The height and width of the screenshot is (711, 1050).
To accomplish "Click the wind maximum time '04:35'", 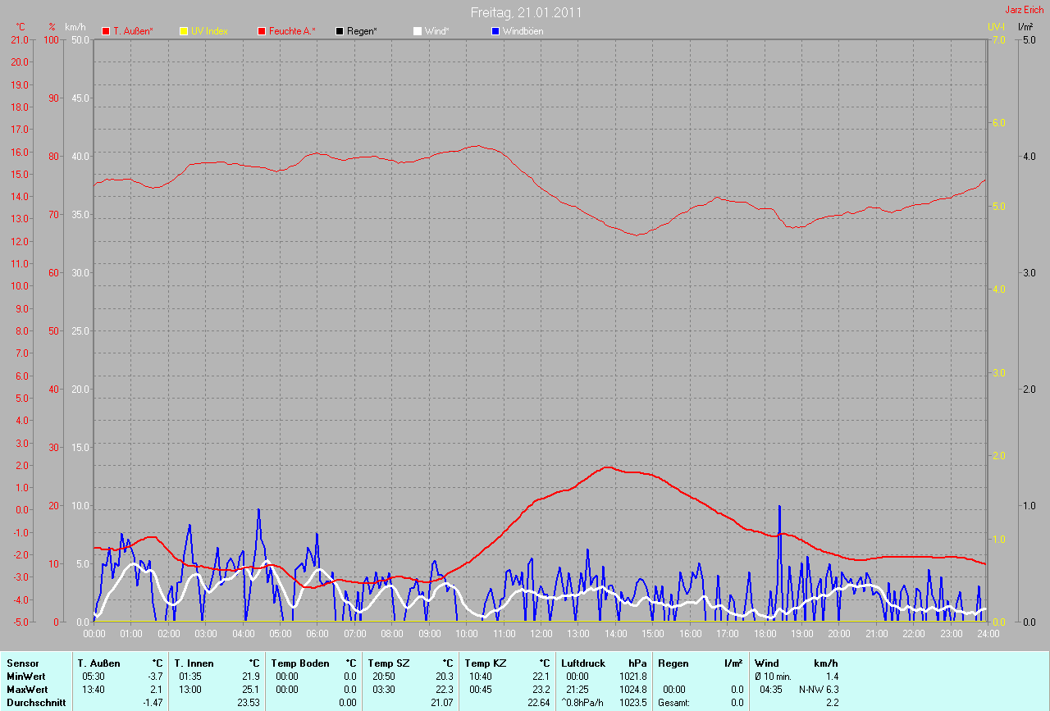I will click(x=771, y=690).
